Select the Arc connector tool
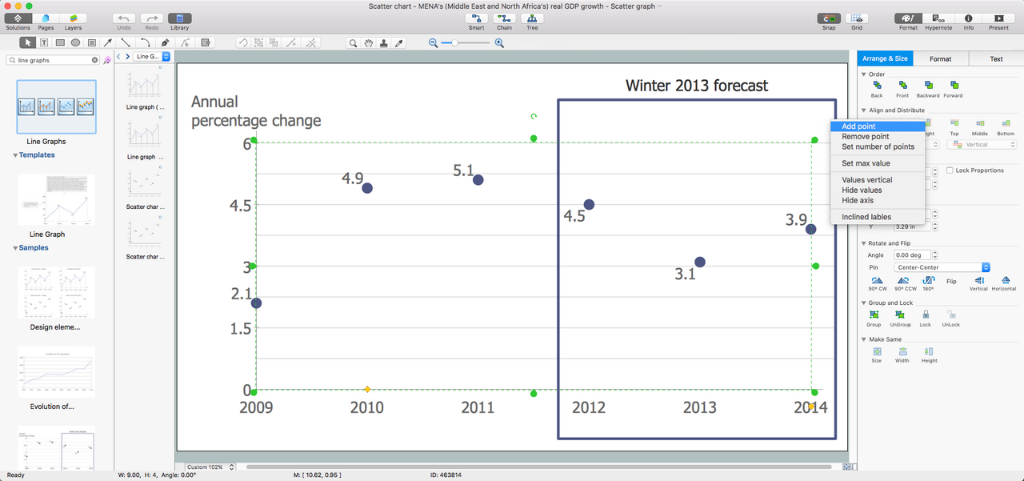This screenshot has width=1024, height=481. 145,43
